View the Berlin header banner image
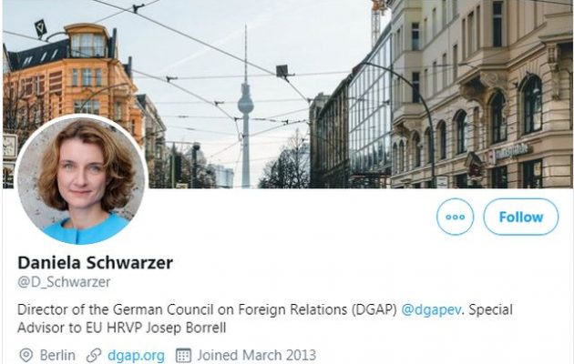Viewport: 574px width, 364px height. pos(288,94)
